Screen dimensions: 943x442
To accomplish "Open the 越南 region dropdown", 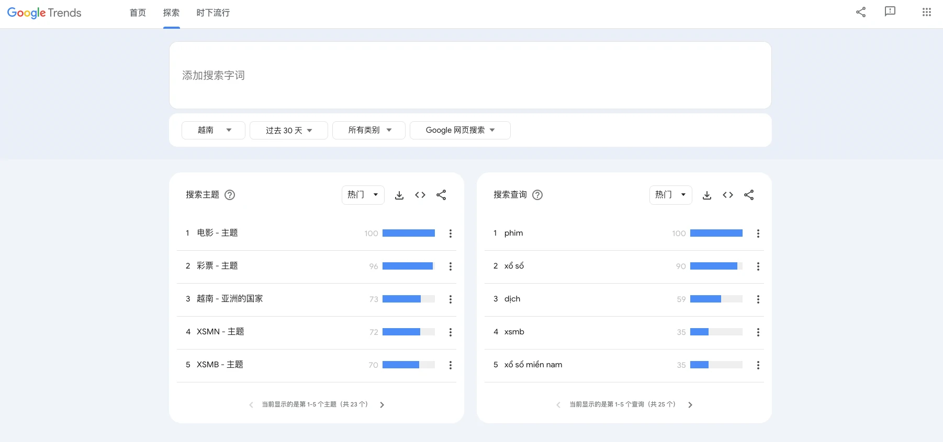I will coord(214,130).
